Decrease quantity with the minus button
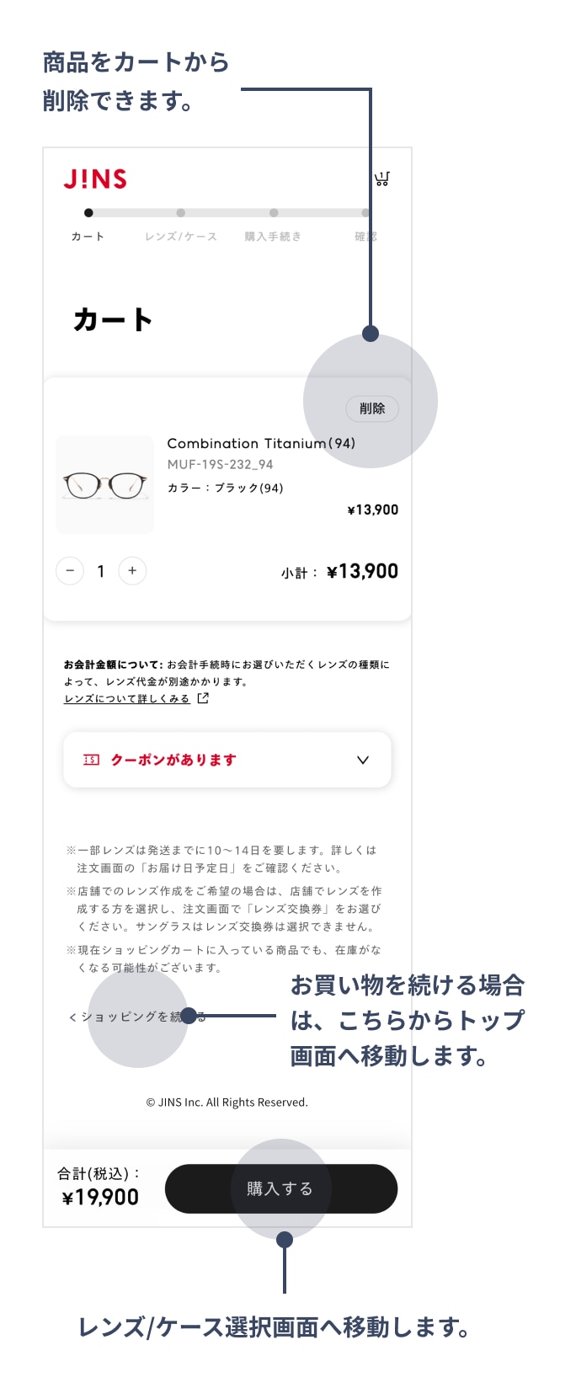The image size is (576, 1388). click(x=70, y=571)
